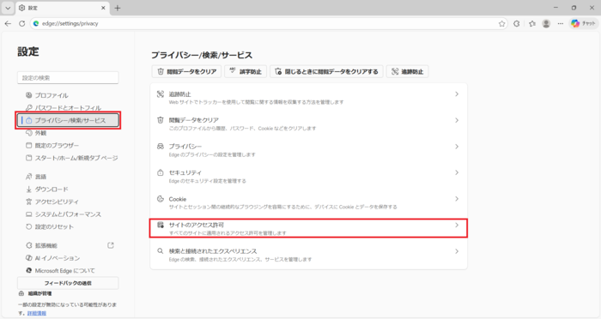This screenshot has width=601, height=319.
Task: Click 閉じるときに閲覧データをクリアする shortcut button
Action: [x=326, y=72]
